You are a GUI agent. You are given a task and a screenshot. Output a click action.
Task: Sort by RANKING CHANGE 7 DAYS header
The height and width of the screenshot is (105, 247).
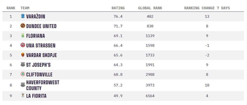pos(207,8)
